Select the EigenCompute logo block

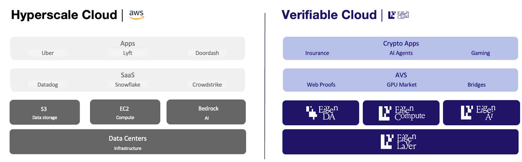pos(401,113)
